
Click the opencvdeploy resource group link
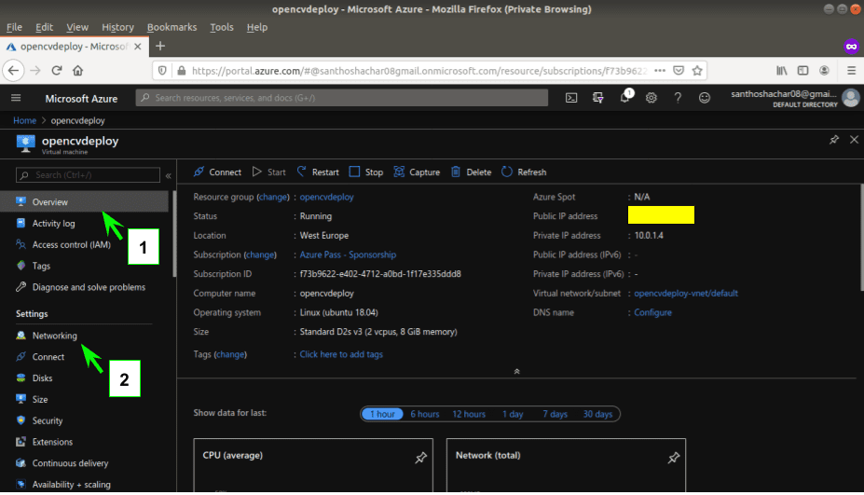point(327,197)
